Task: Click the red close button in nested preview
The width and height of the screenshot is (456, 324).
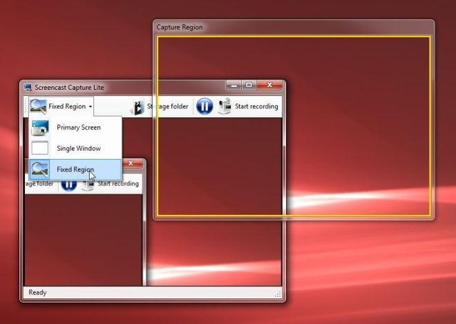Action: (x=132, y=164)
